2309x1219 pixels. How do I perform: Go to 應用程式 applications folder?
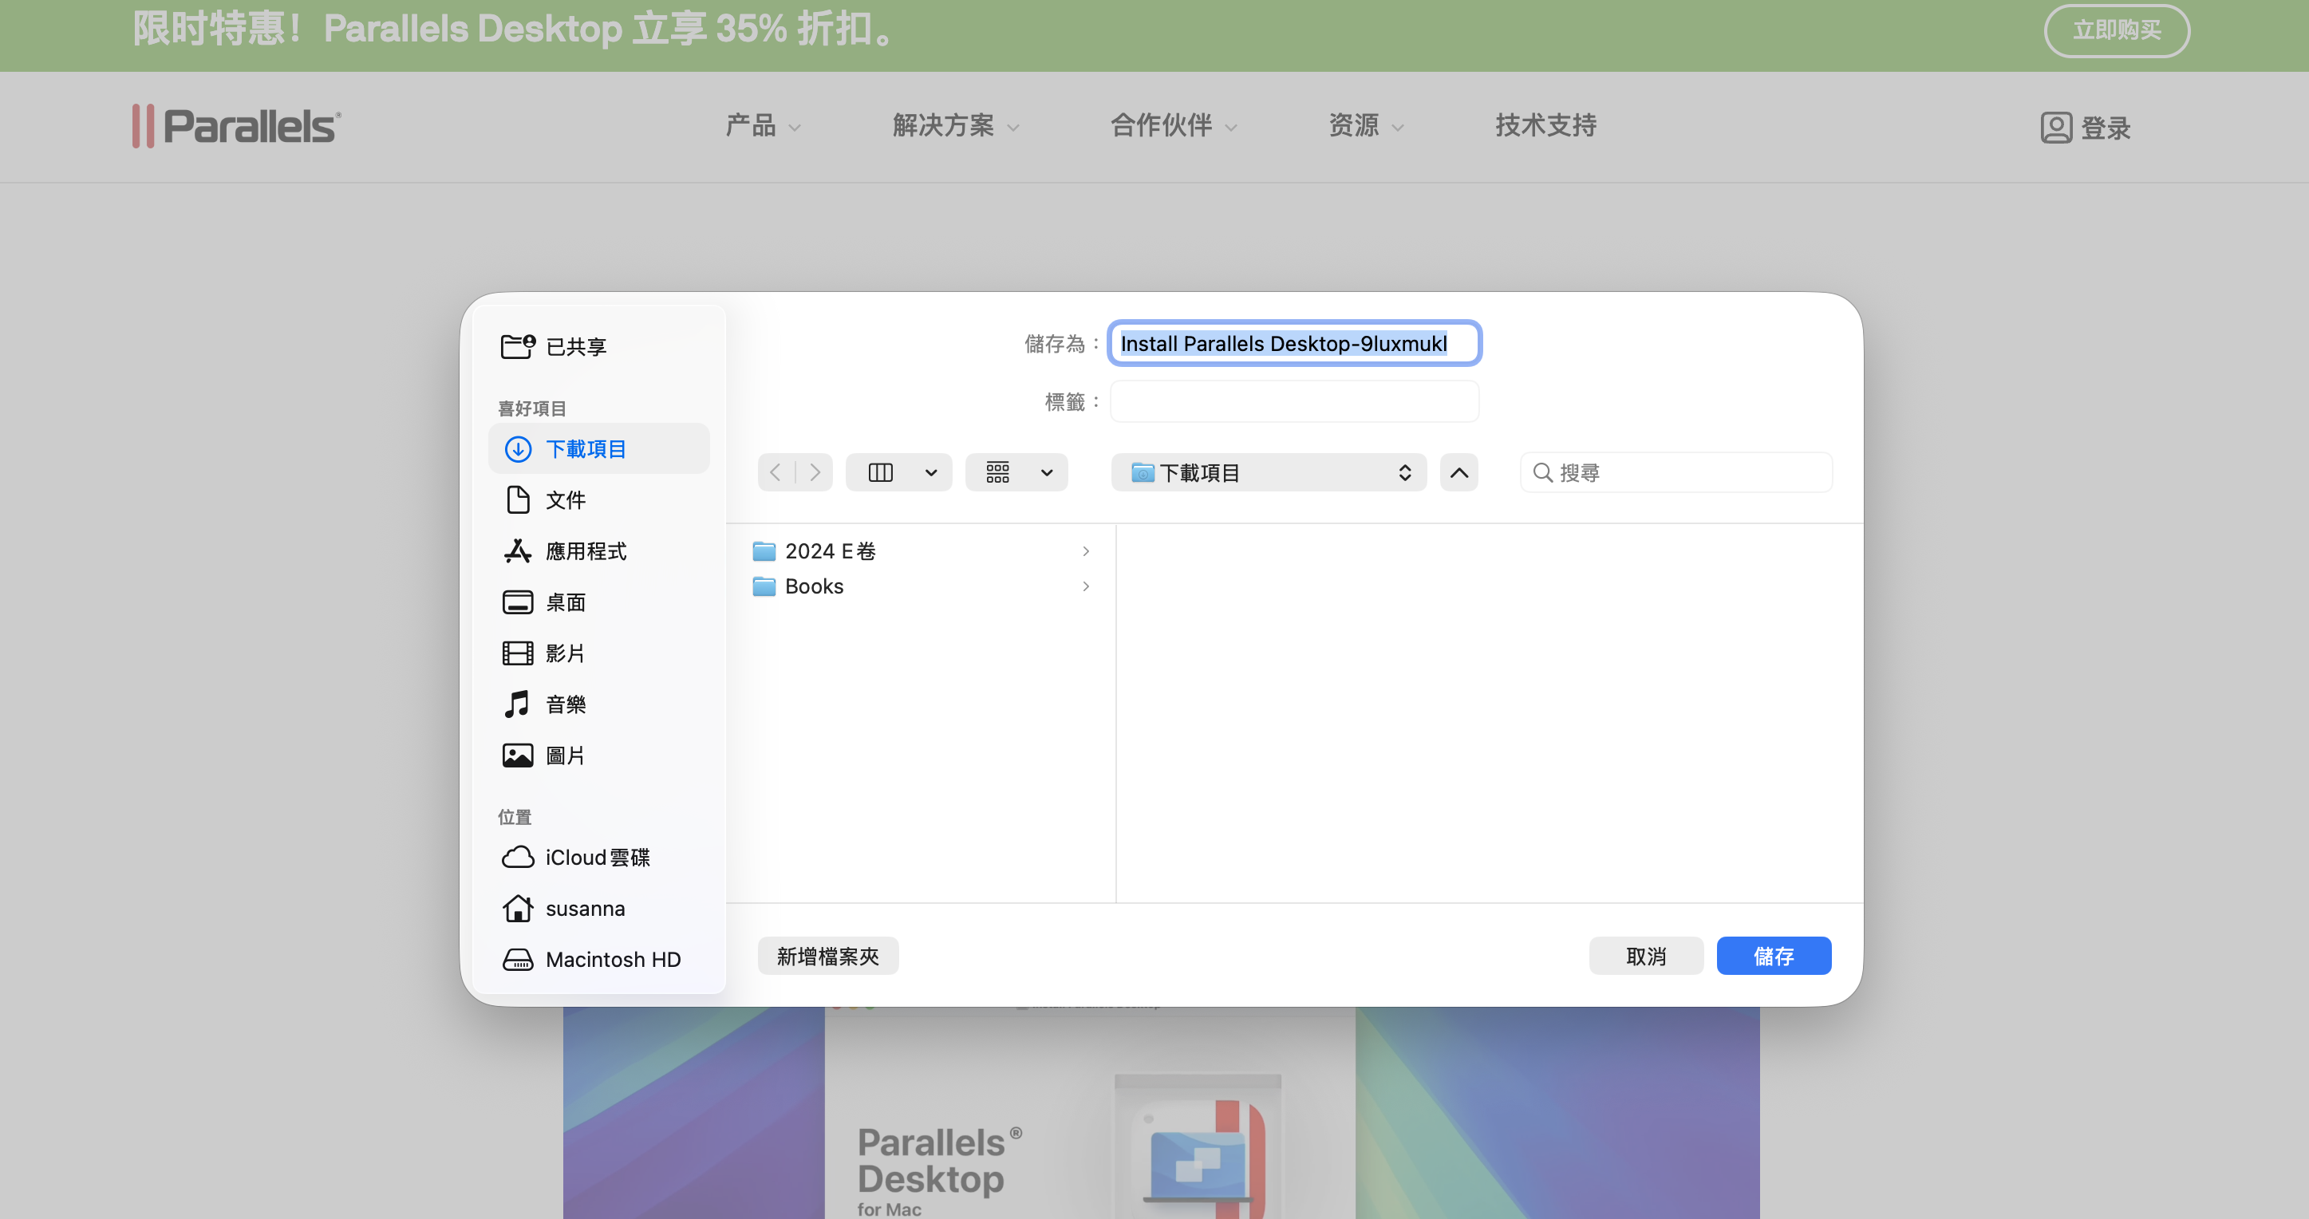586,551
